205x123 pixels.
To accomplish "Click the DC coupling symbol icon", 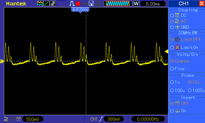I will (177, 15).
